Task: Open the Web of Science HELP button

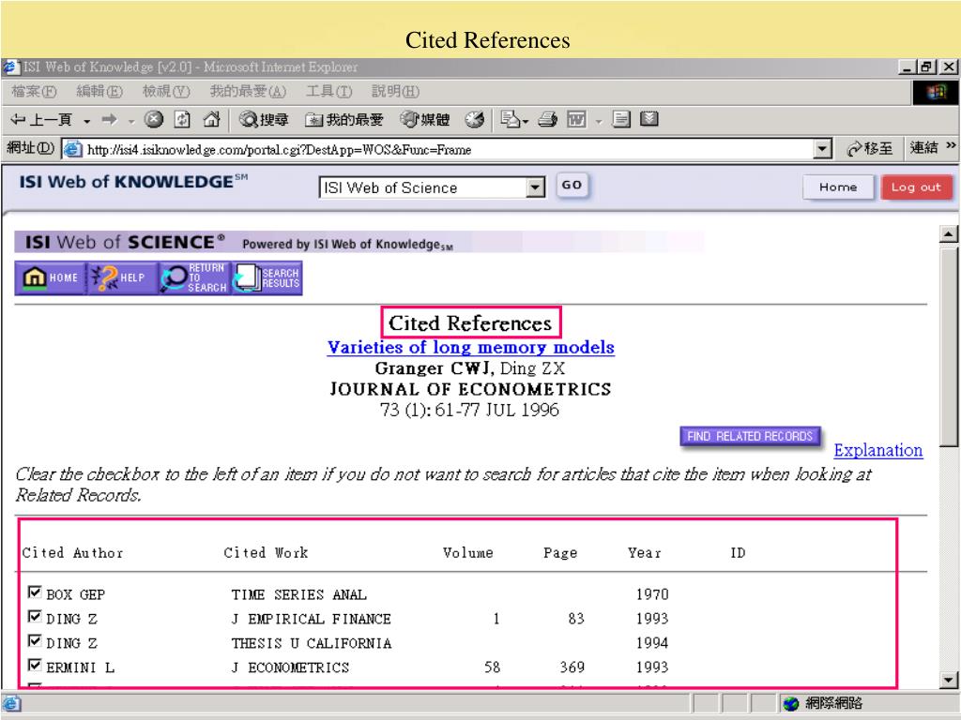Action: click(x=122, y=277)
